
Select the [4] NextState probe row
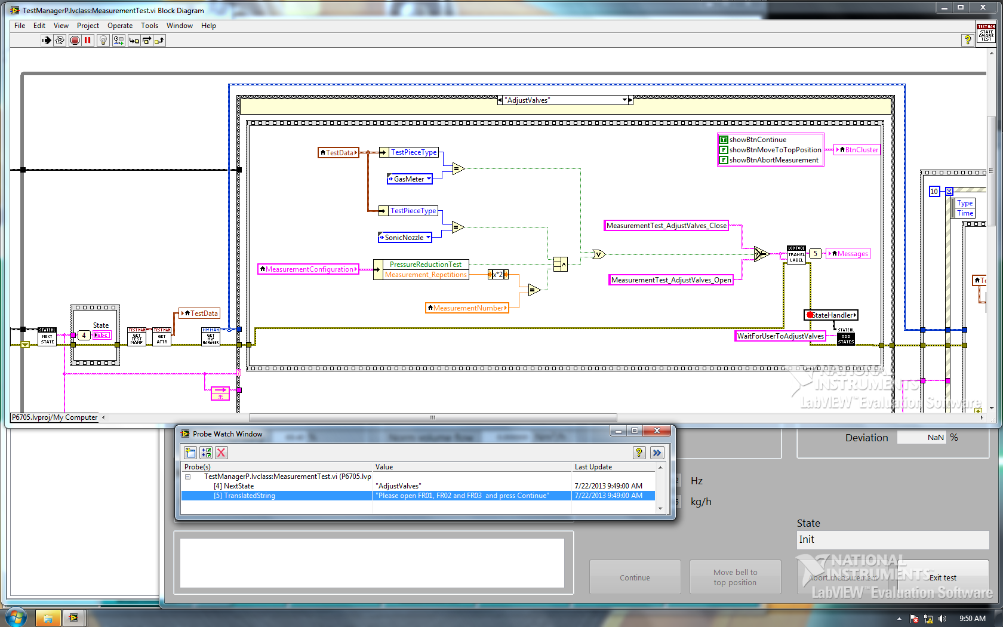pos(418,486)
